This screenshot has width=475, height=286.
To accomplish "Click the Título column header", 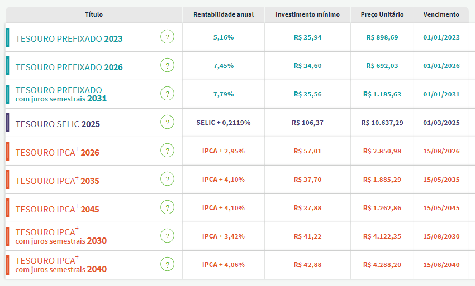I will tap(94, 14).
